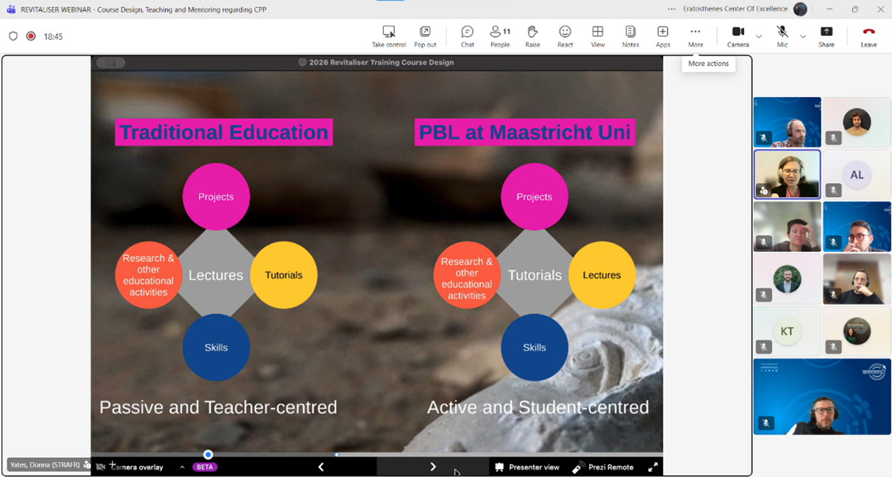Enter fullscreen mode in Prezi

[652, 467]
